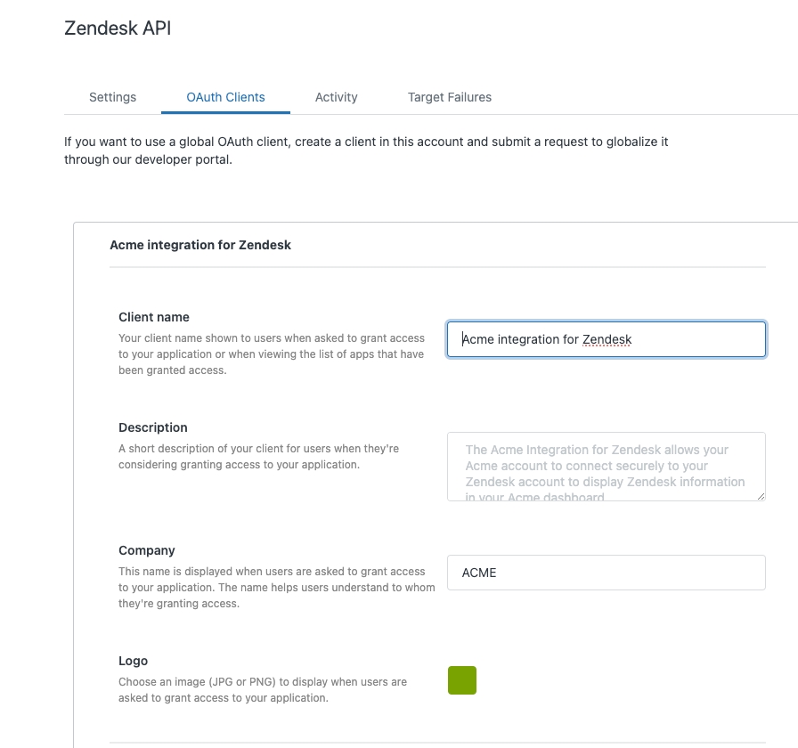Click the Company field containing ACME
The height and width of the screenshot is (748, 798).
click(606, 573)
